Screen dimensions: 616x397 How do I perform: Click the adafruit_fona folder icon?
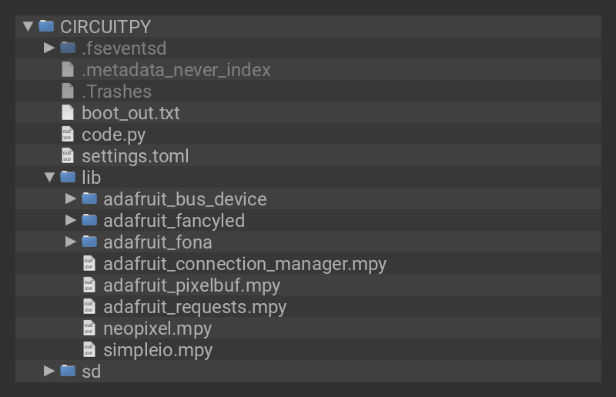tap(89, 242)
